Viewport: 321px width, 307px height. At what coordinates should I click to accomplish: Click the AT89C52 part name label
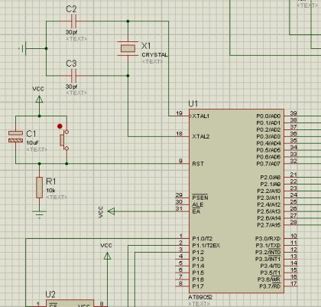200,297
